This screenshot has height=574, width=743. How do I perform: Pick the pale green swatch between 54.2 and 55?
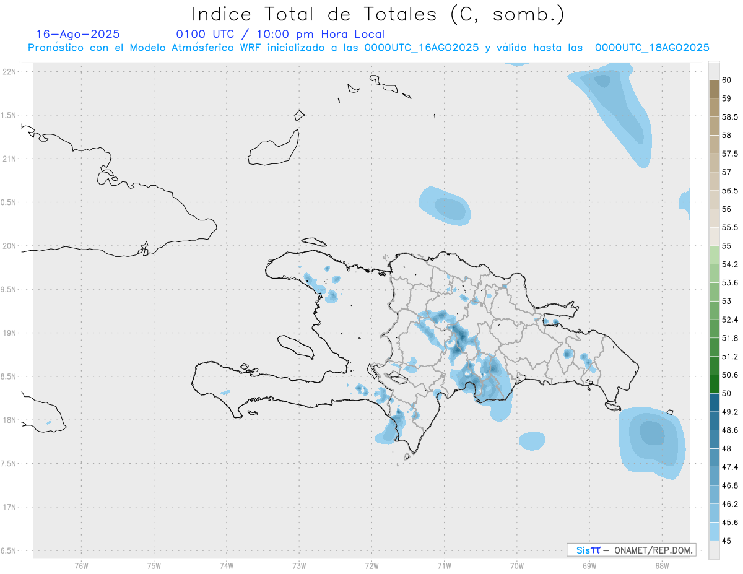(x=714, y=255)
